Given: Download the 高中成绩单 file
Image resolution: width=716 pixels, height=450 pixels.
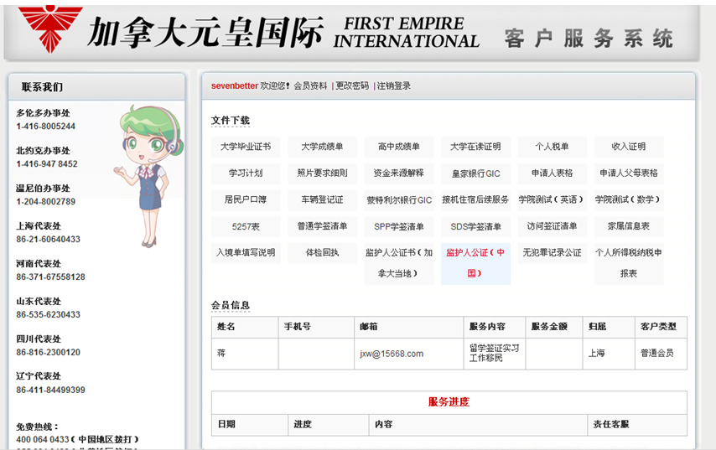Looking at the screenshot, I should pyautogui.click(x=398, y=147).
